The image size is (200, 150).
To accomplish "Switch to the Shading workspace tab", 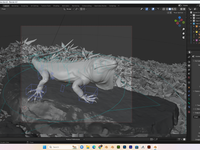I will (56, 6).
